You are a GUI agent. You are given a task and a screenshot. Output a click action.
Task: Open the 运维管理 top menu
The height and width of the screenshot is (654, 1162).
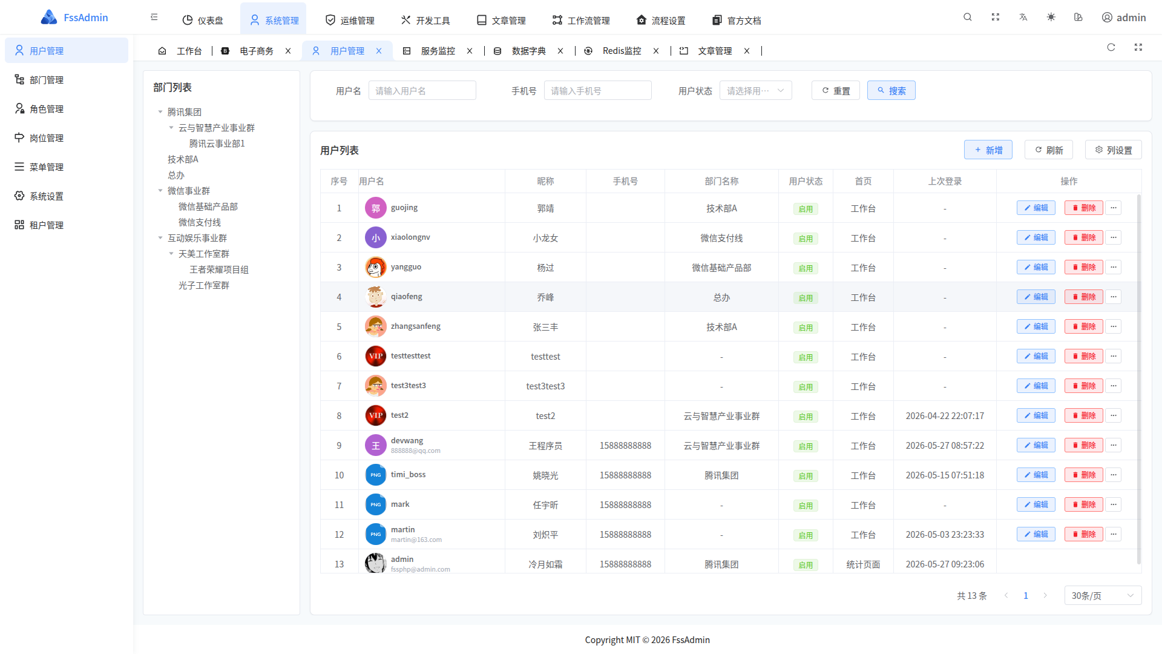[350, 21]
